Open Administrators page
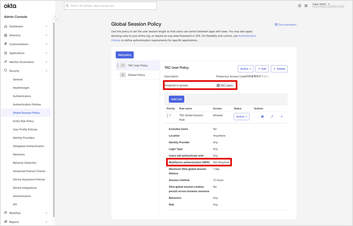This screenshot has height=226, width=353. 22,196
